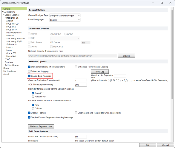Click the Cancel button
Viewport: 175px width, 148px height.
165,145
